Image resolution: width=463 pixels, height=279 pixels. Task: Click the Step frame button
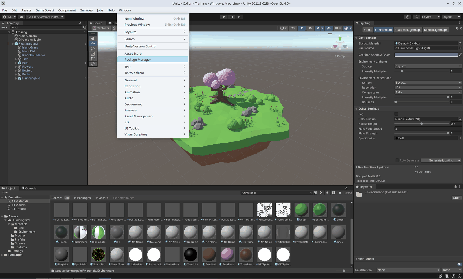(x=239, y=17)
